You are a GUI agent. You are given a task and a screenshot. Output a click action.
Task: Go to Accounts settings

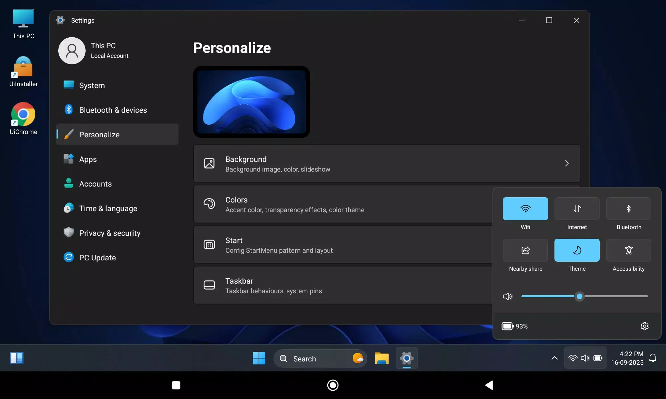tap(96, 184)
